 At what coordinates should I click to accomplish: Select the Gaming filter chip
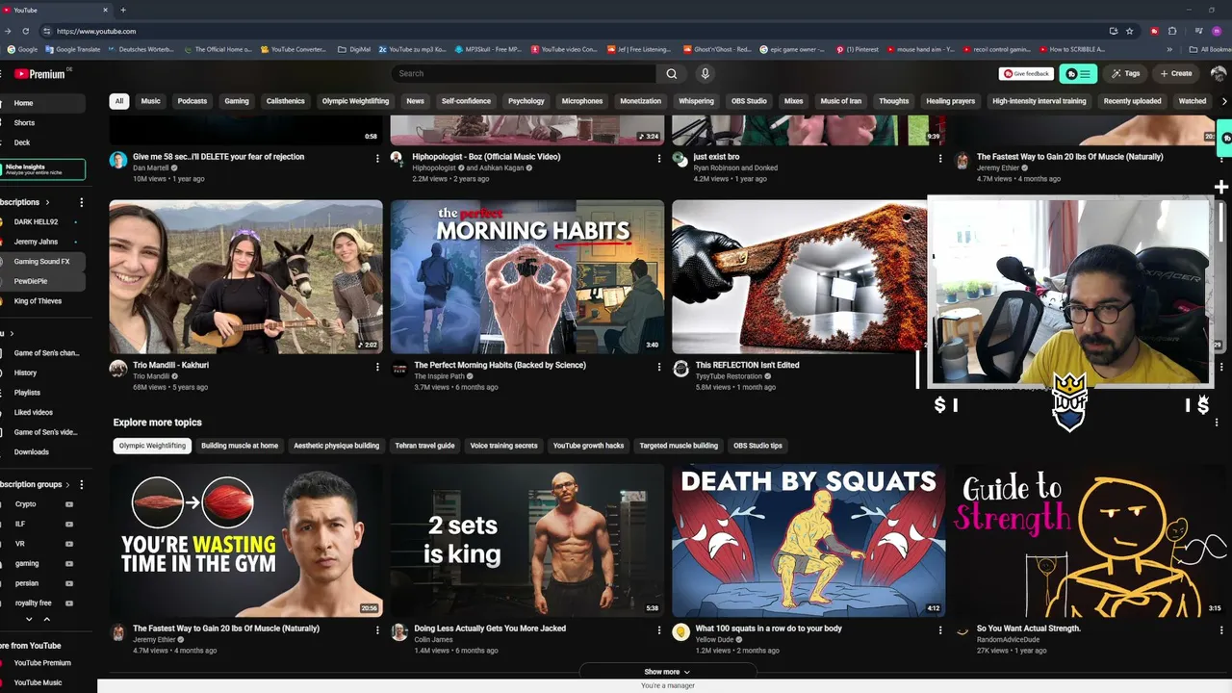(237, 101)
